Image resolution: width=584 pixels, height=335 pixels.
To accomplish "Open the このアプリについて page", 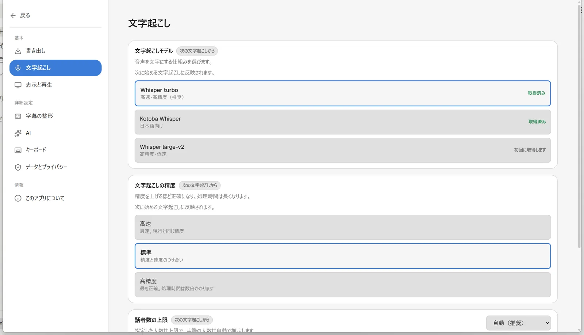I will (55, 198).
